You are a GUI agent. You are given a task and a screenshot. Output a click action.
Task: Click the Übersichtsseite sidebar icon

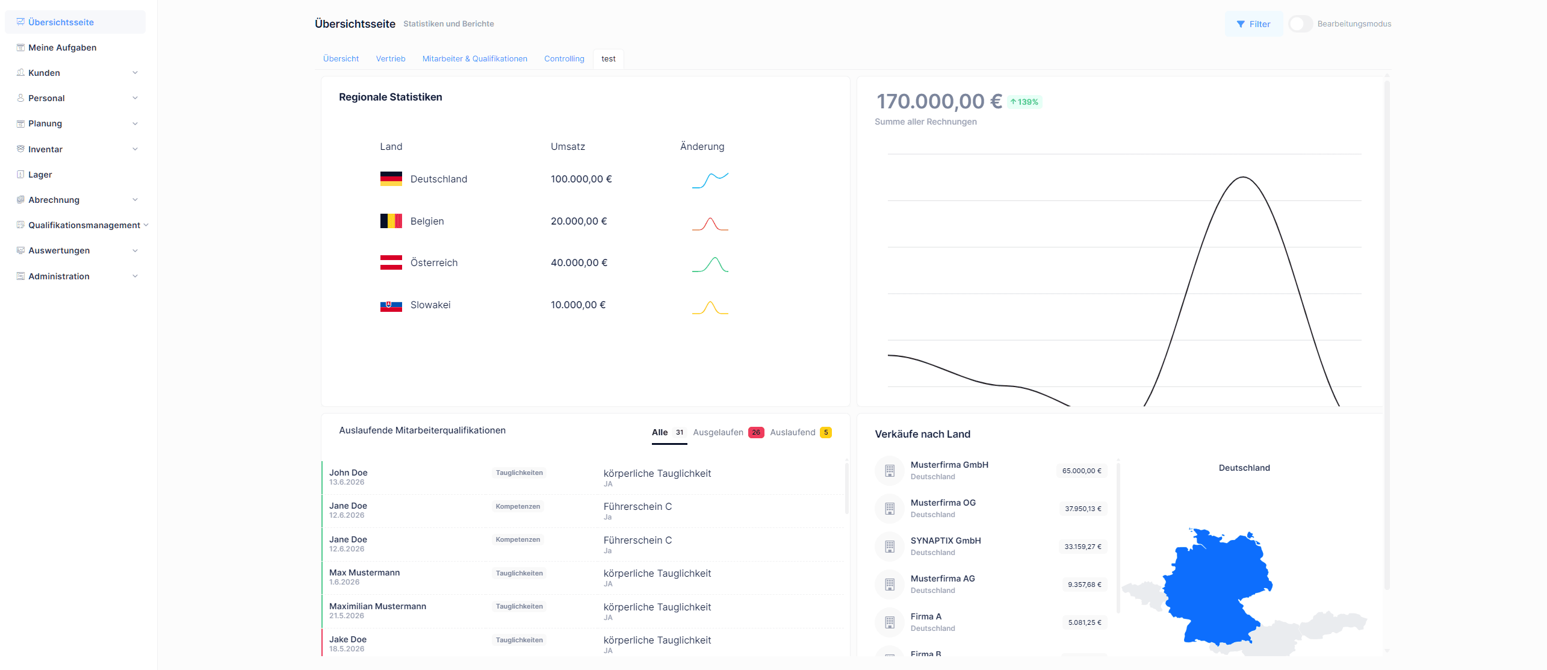pyautogui.click(x=20, y=22)
